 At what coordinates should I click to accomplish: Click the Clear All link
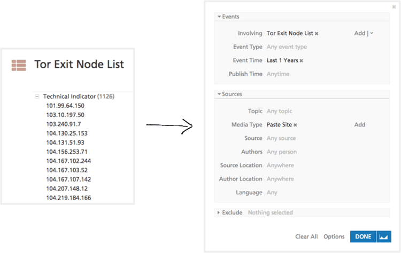pos(306,236)
